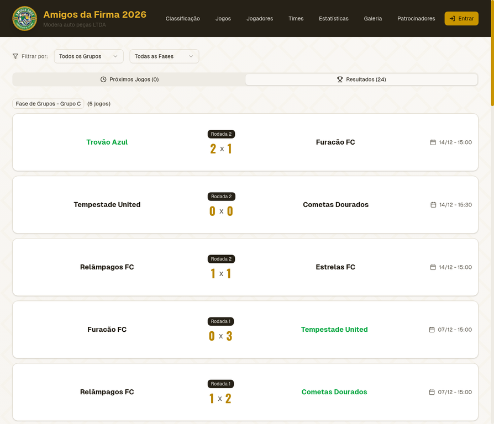Image resolution: width=494 pixels, height=424 pixels.
Task: Click the Entrar button
Action: [x=461, y=18]
